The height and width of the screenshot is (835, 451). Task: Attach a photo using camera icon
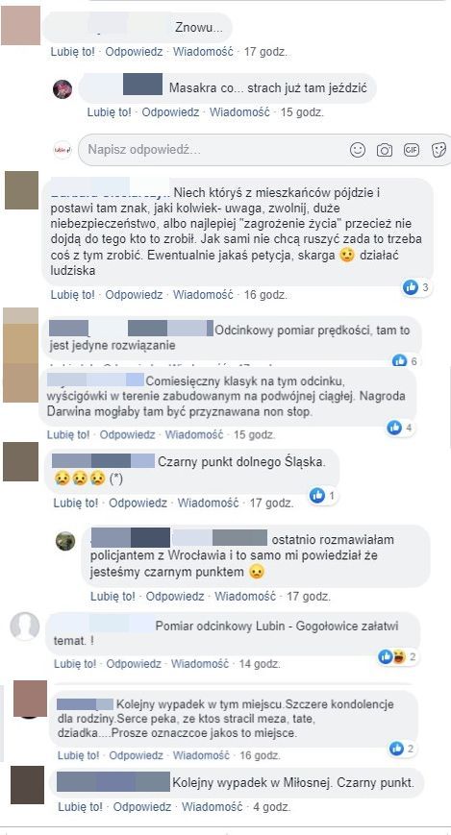[385, 150]
